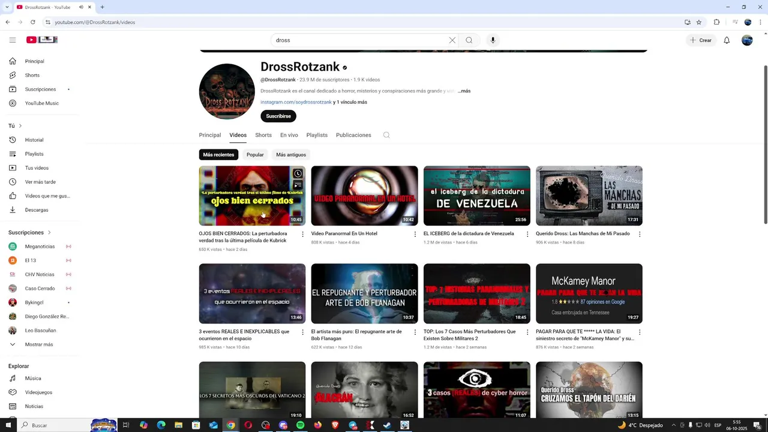Run search with the magnifier button
Viewport: 768px width, 432px height.
click(469, 40)
